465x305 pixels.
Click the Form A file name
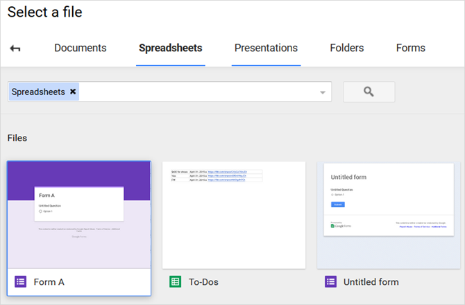pos(49,282)
